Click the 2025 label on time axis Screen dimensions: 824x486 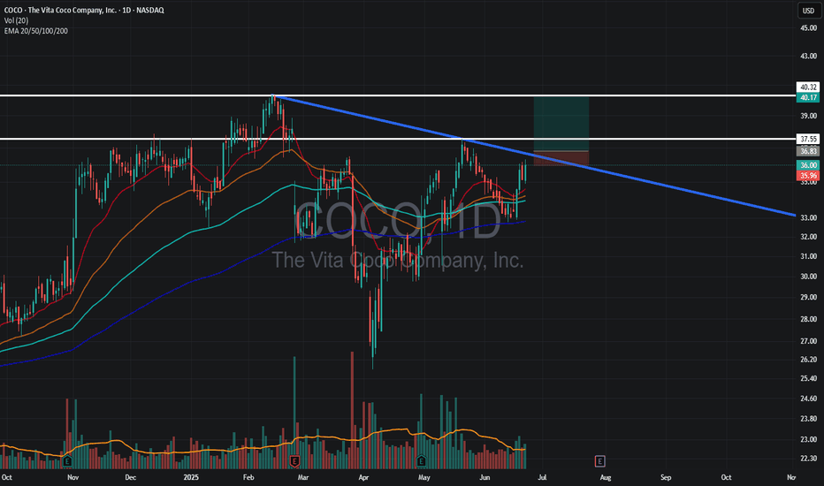pos(191,477)
